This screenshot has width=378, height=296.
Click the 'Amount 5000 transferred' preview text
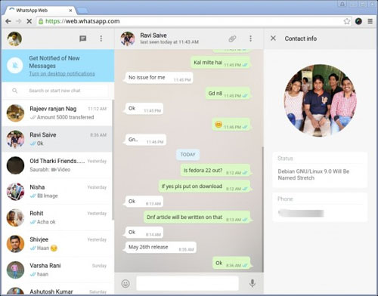[x=66, y=117]
